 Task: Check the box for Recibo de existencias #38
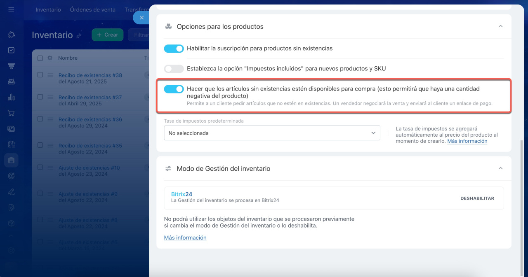point(40,75)
